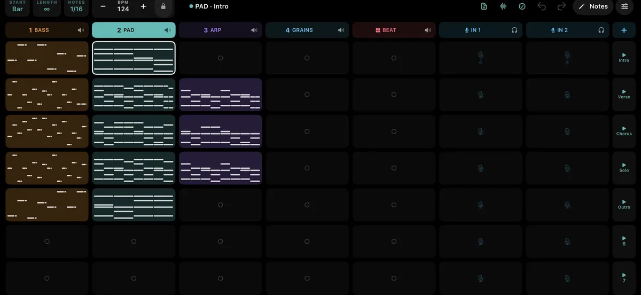Select the BEAT track header
The image size is (641, 295).
394,30
